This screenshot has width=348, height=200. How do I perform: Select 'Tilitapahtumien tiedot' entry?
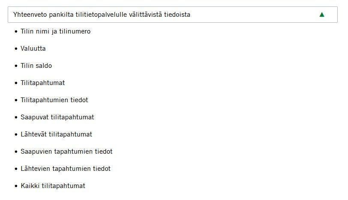[54, 100]
